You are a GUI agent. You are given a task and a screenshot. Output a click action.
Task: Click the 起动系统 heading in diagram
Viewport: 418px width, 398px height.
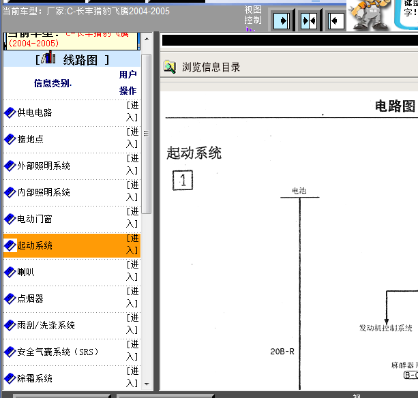pyautogui.click(x=194, y=153)
